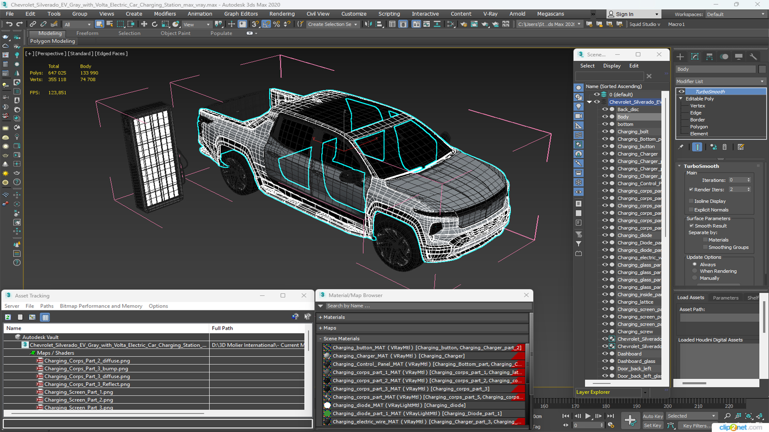Switch to Freeform ribbon tab
Screen dimensions: 769x432
[87, 33]
